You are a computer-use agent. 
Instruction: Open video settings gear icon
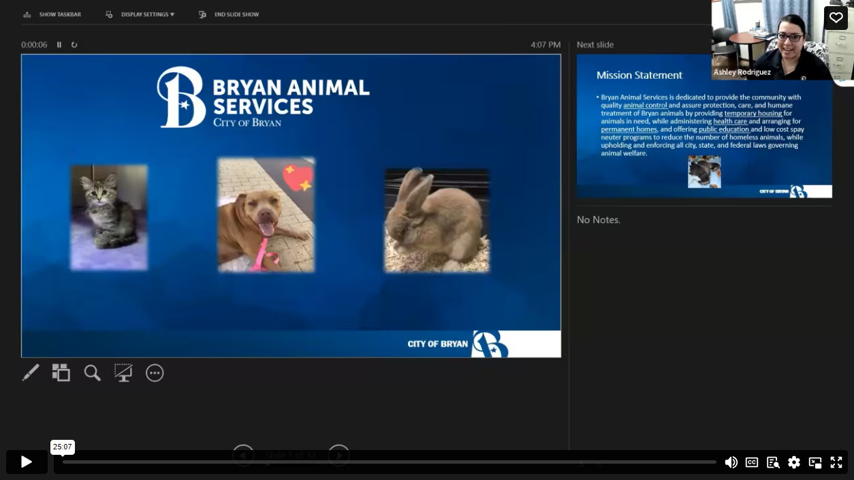click(x=794, y=462)
